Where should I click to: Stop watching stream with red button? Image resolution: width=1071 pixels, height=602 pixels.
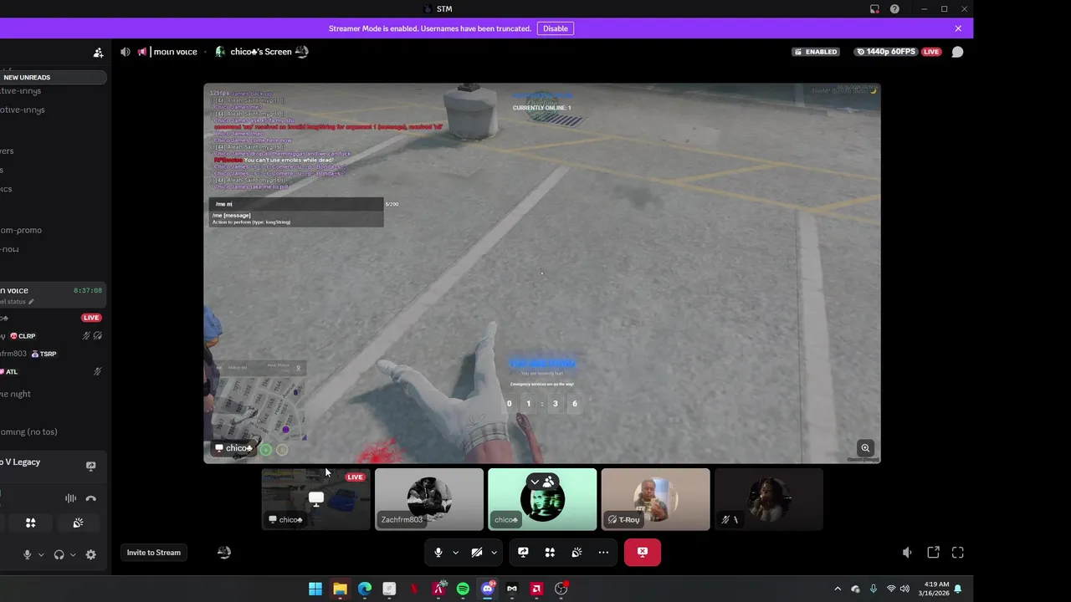pos(643,553)
